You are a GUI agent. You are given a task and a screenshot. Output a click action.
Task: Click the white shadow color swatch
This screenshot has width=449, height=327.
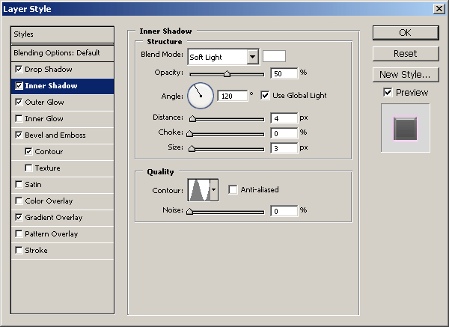274,56
